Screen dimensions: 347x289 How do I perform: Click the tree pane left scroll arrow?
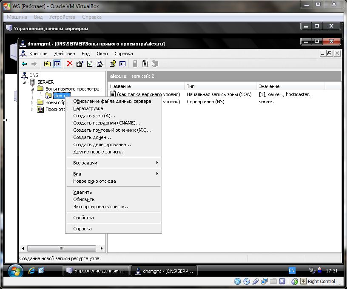point(23,248)
